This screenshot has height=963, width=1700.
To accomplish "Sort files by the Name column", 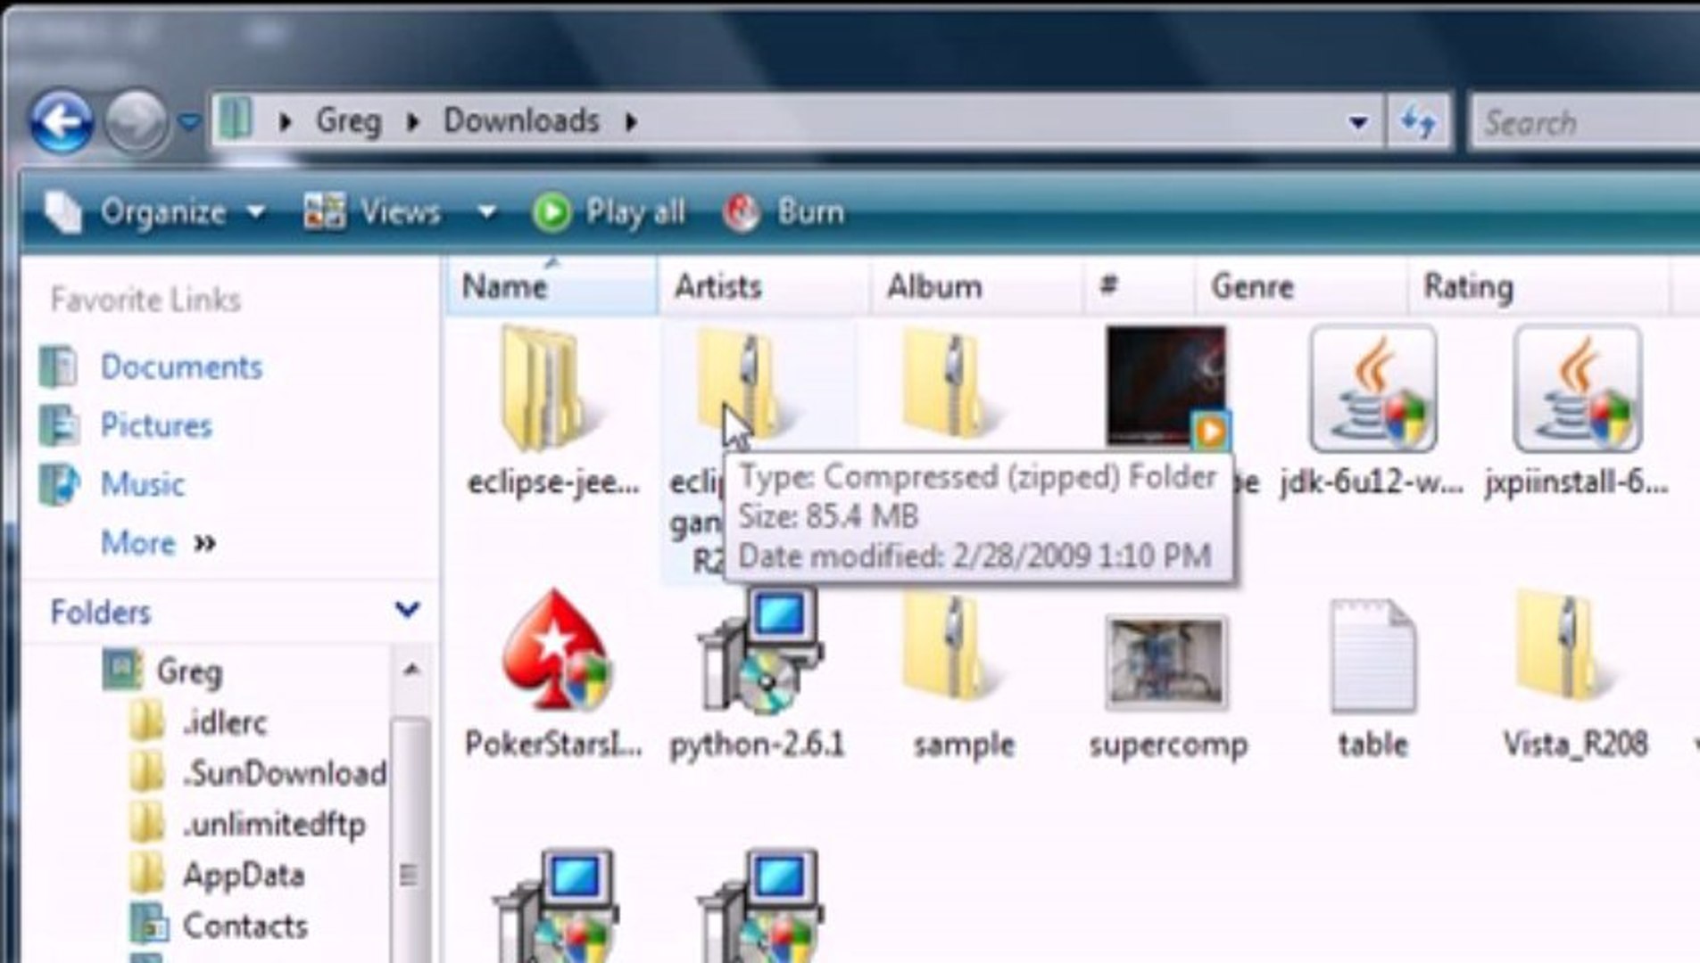I will pyautogui.click(x=504, y=285).
